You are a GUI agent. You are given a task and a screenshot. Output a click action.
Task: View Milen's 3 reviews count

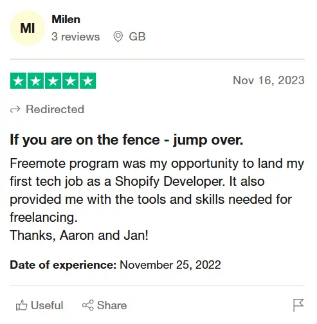click(75, 37)
